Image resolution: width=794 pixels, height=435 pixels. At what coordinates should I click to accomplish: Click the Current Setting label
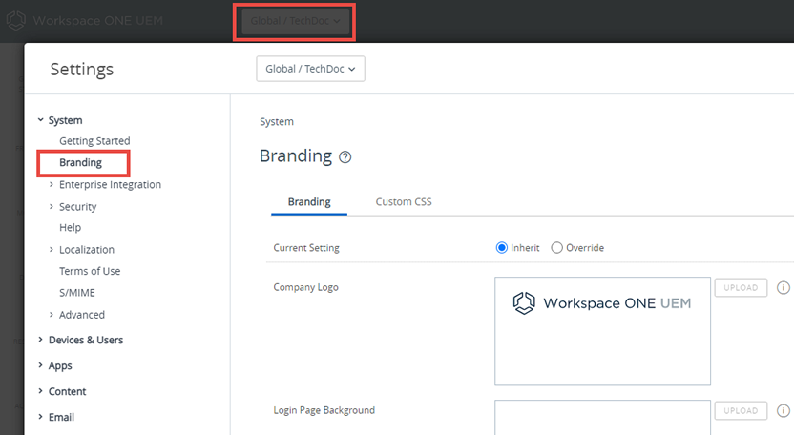[x=306, y=248]
